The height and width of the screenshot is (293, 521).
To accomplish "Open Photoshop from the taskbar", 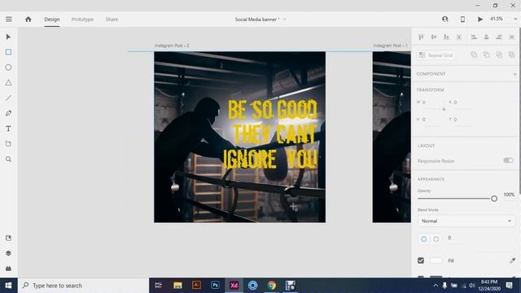I will click(x=215, y=285).
